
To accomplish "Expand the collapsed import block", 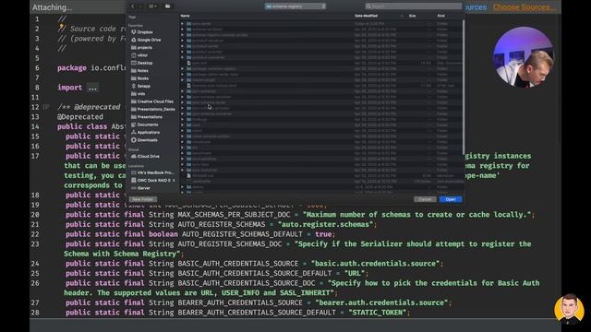I will 92,88.
